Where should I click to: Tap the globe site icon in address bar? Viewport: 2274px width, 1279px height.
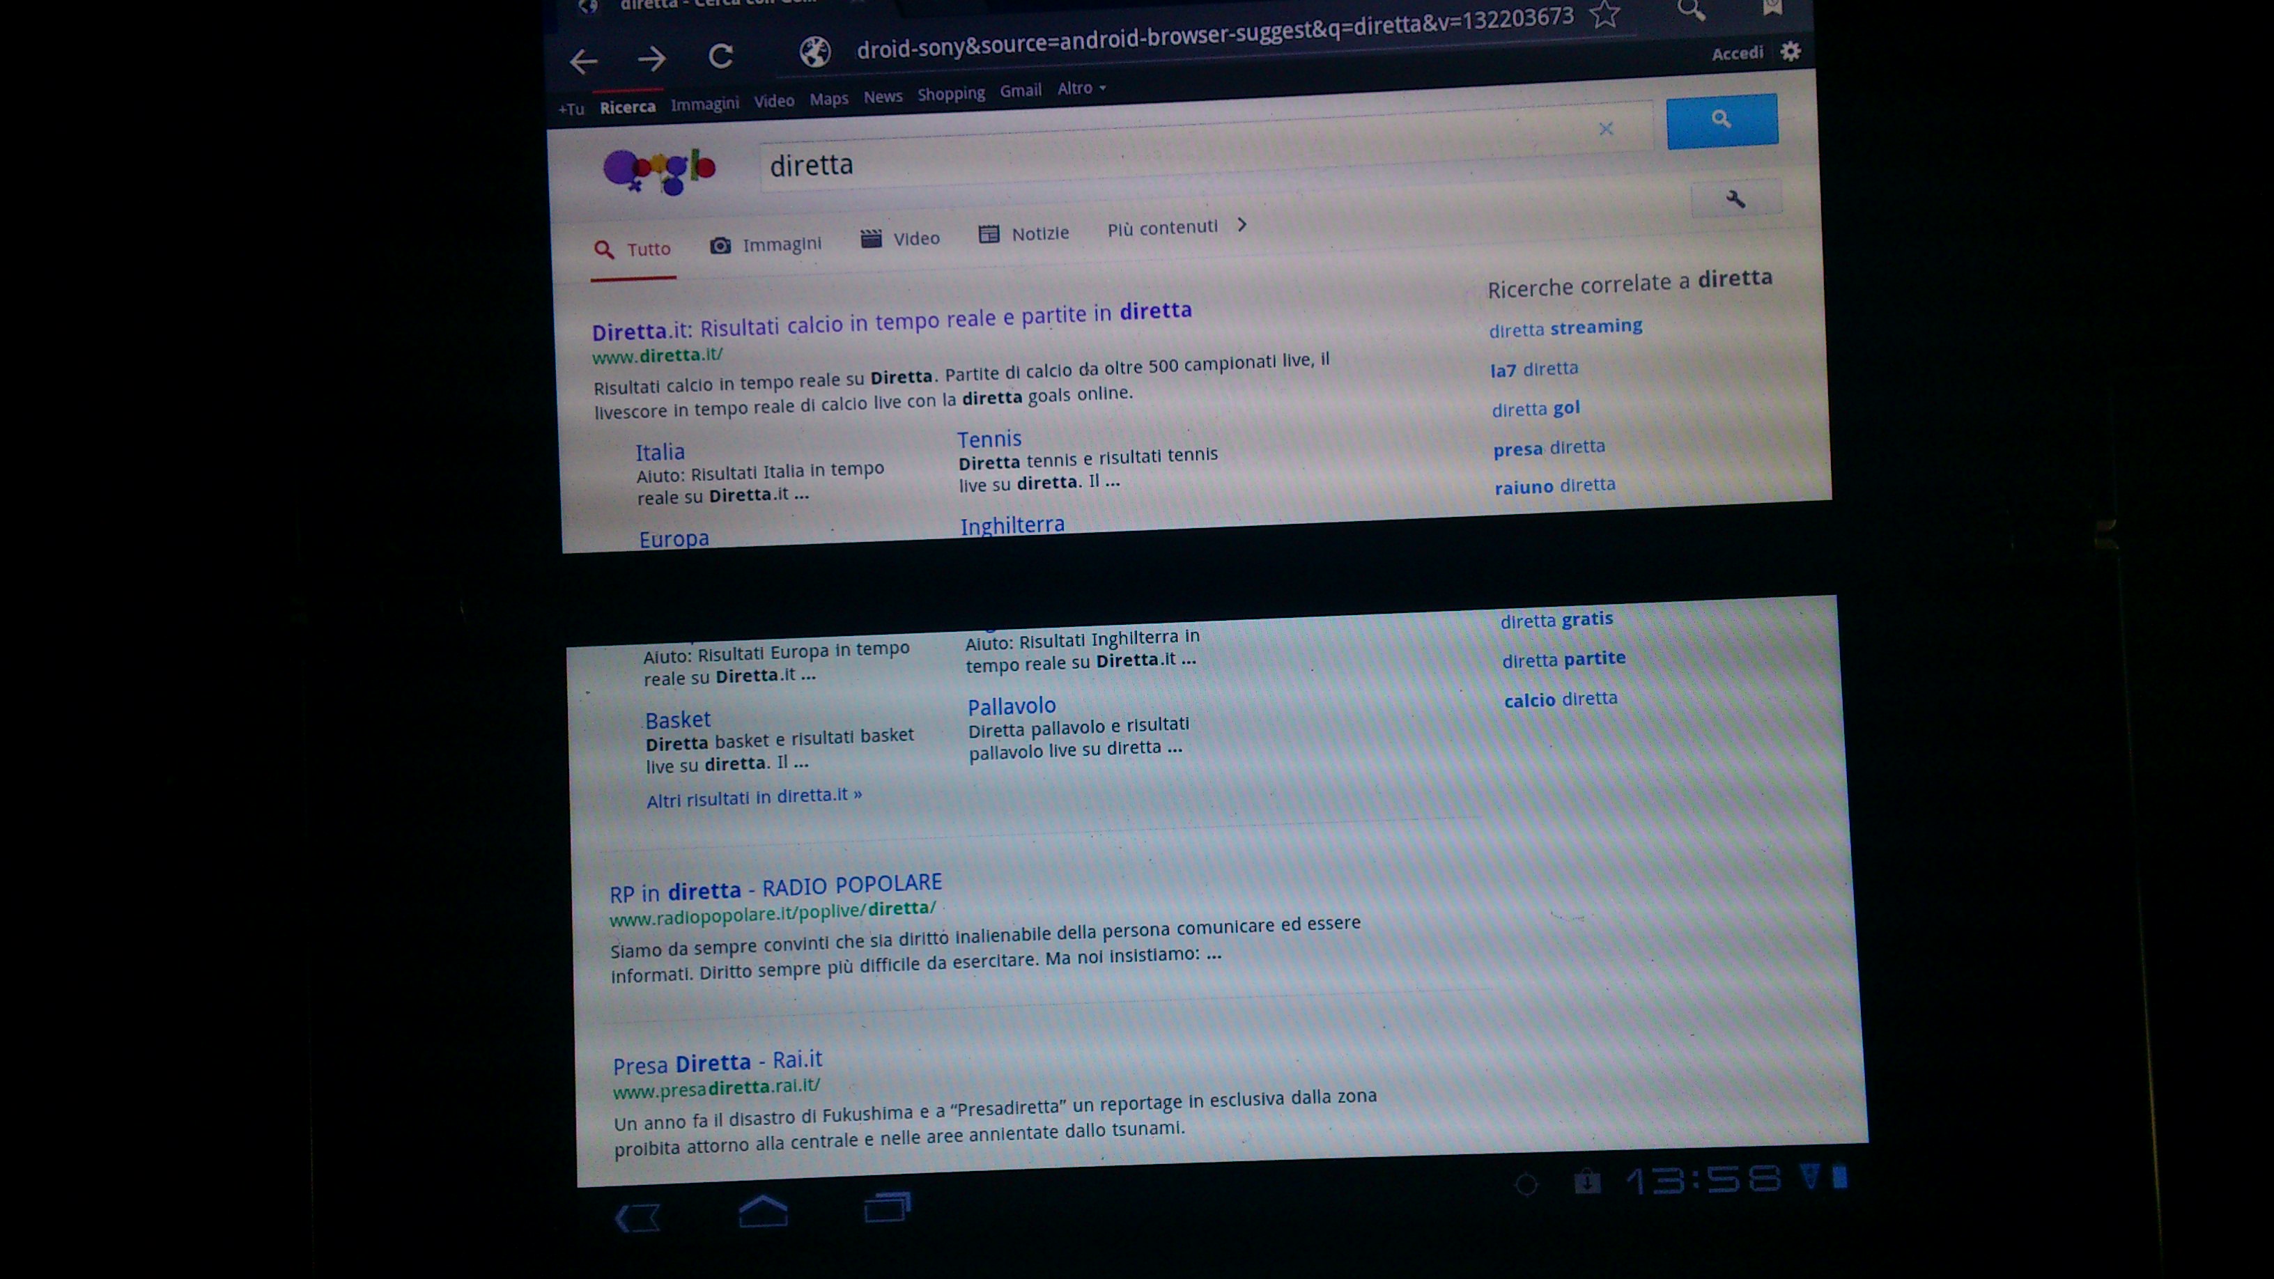(x=815, y=51)
